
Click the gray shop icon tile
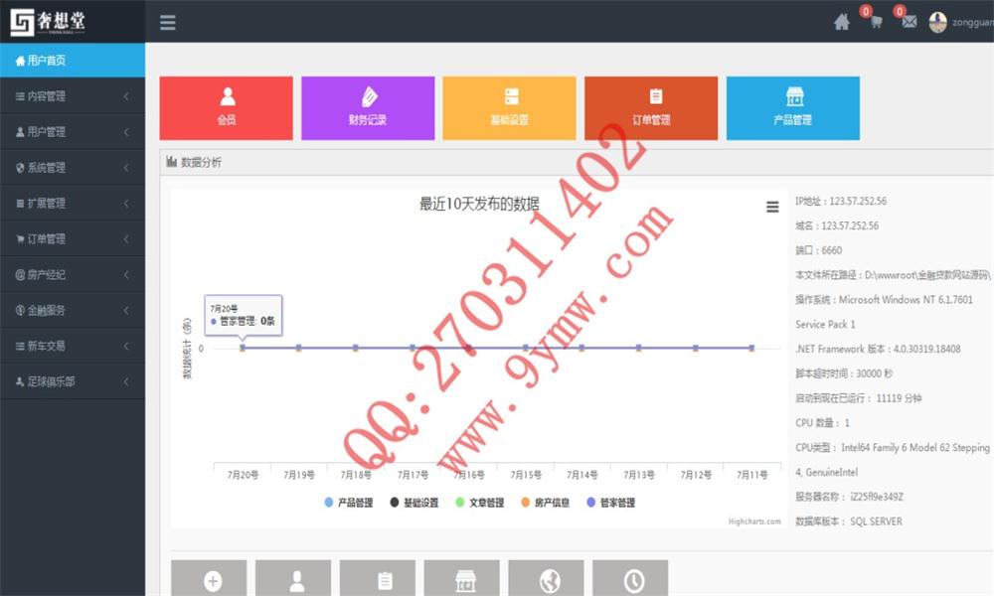[x=462, y=578]
